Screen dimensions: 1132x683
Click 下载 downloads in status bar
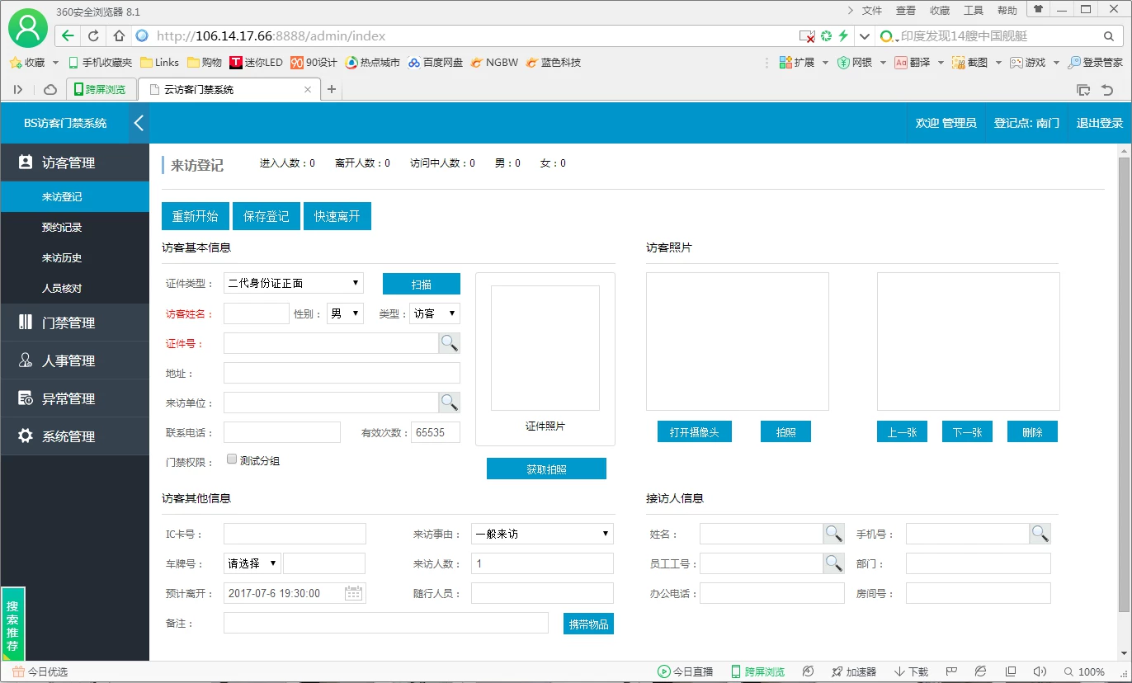912,672
